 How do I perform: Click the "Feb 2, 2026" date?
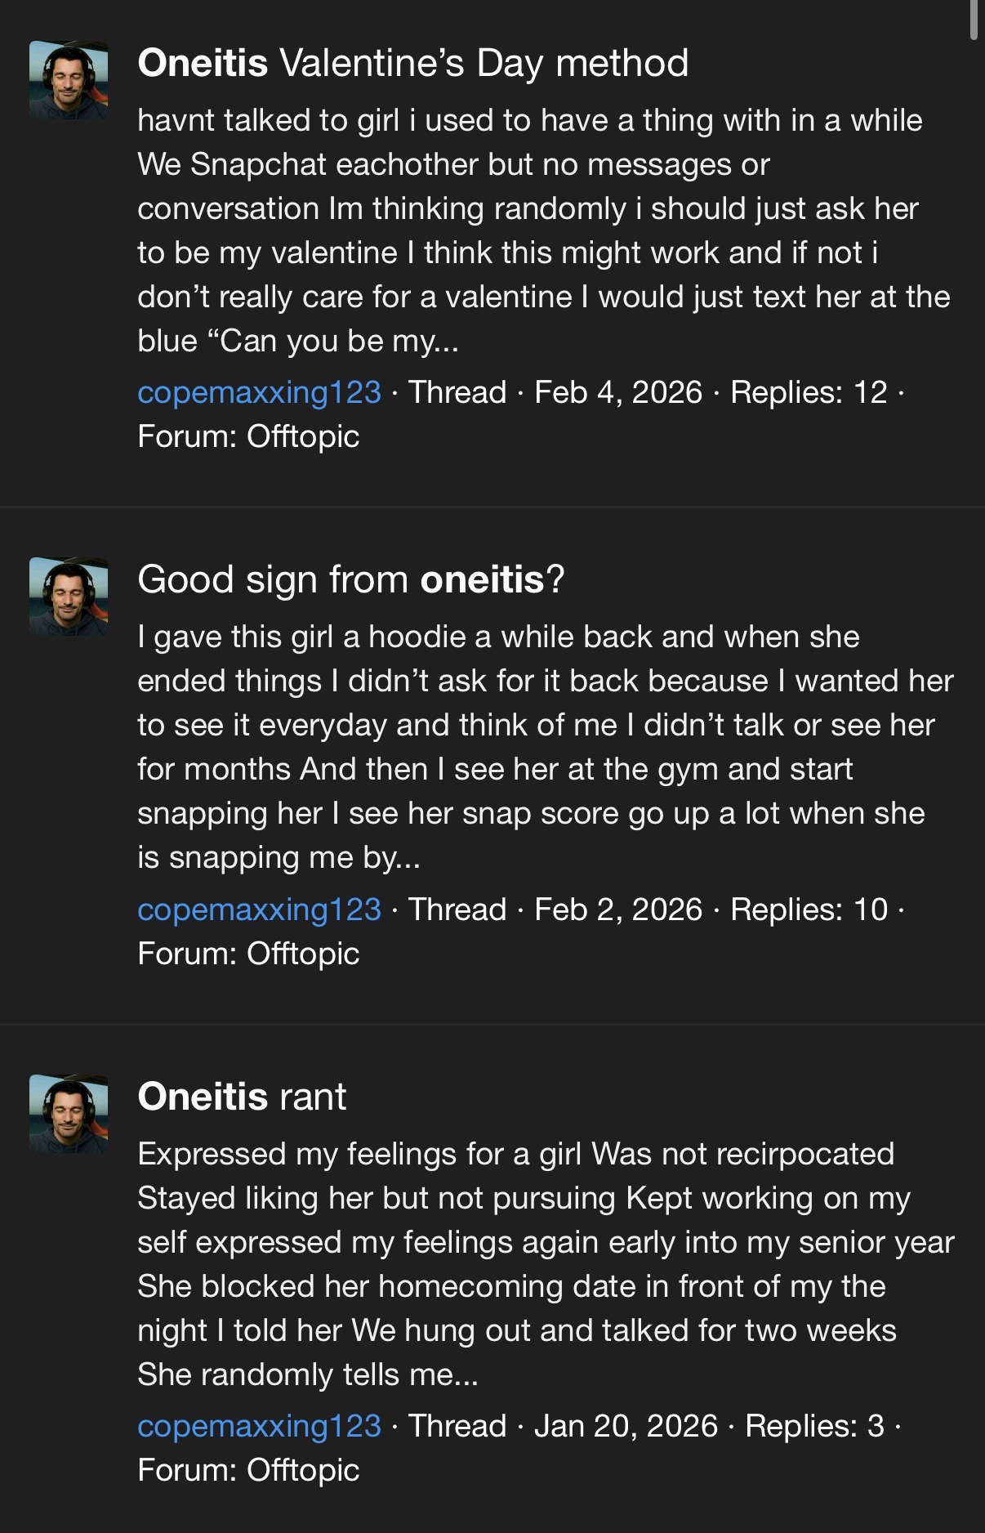pyautogui.click(x=618, y=910)
